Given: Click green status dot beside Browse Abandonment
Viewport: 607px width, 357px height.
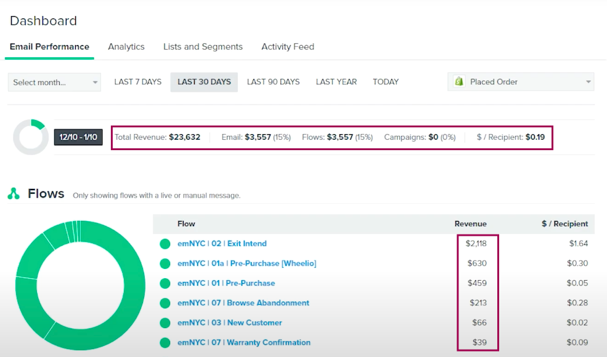Looking at the screenshot, I should pos(165,303).
